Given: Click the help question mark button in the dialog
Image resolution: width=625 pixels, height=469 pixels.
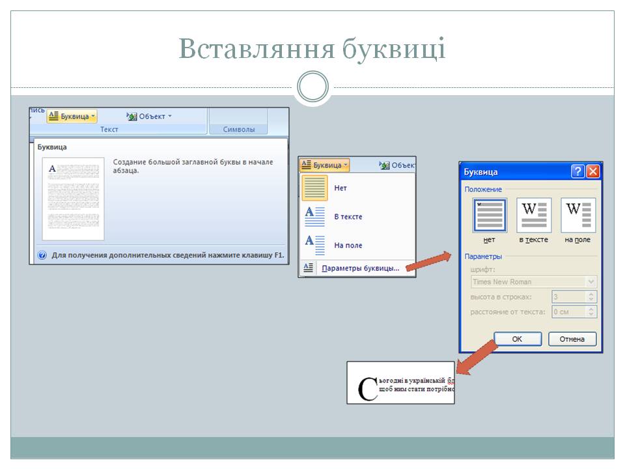Looking at the screenshot, I should (x=577, y=172).
